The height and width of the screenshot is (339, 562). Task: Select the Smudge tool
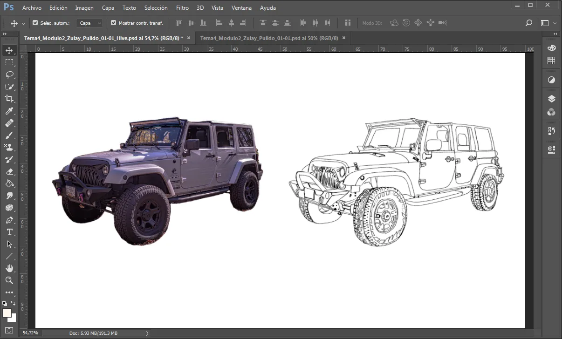pyautogui.click(x=9, y=196)
